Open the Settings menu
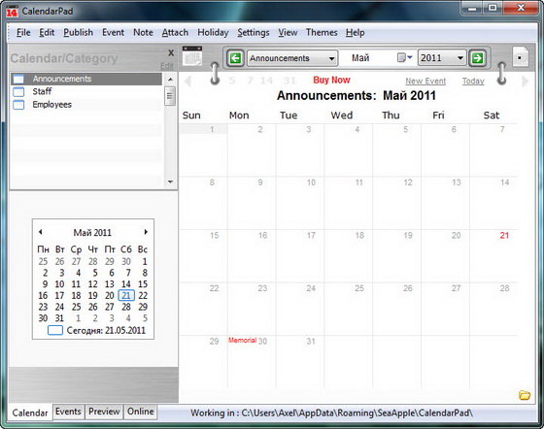Viewport: 544px width, 429px height. coord(254,33)
